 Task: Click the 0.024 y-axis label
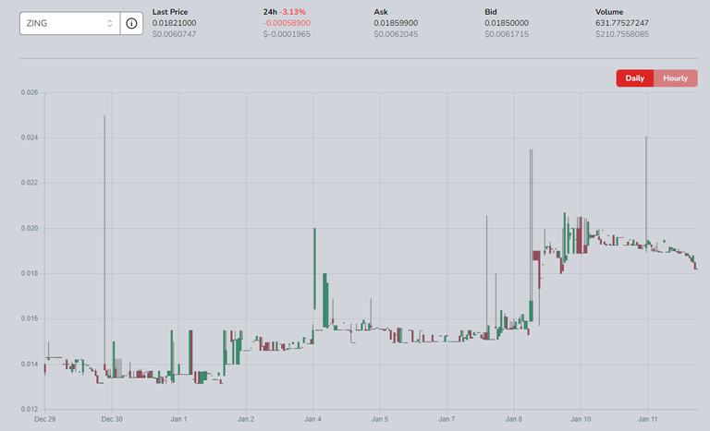pos(30,138)
